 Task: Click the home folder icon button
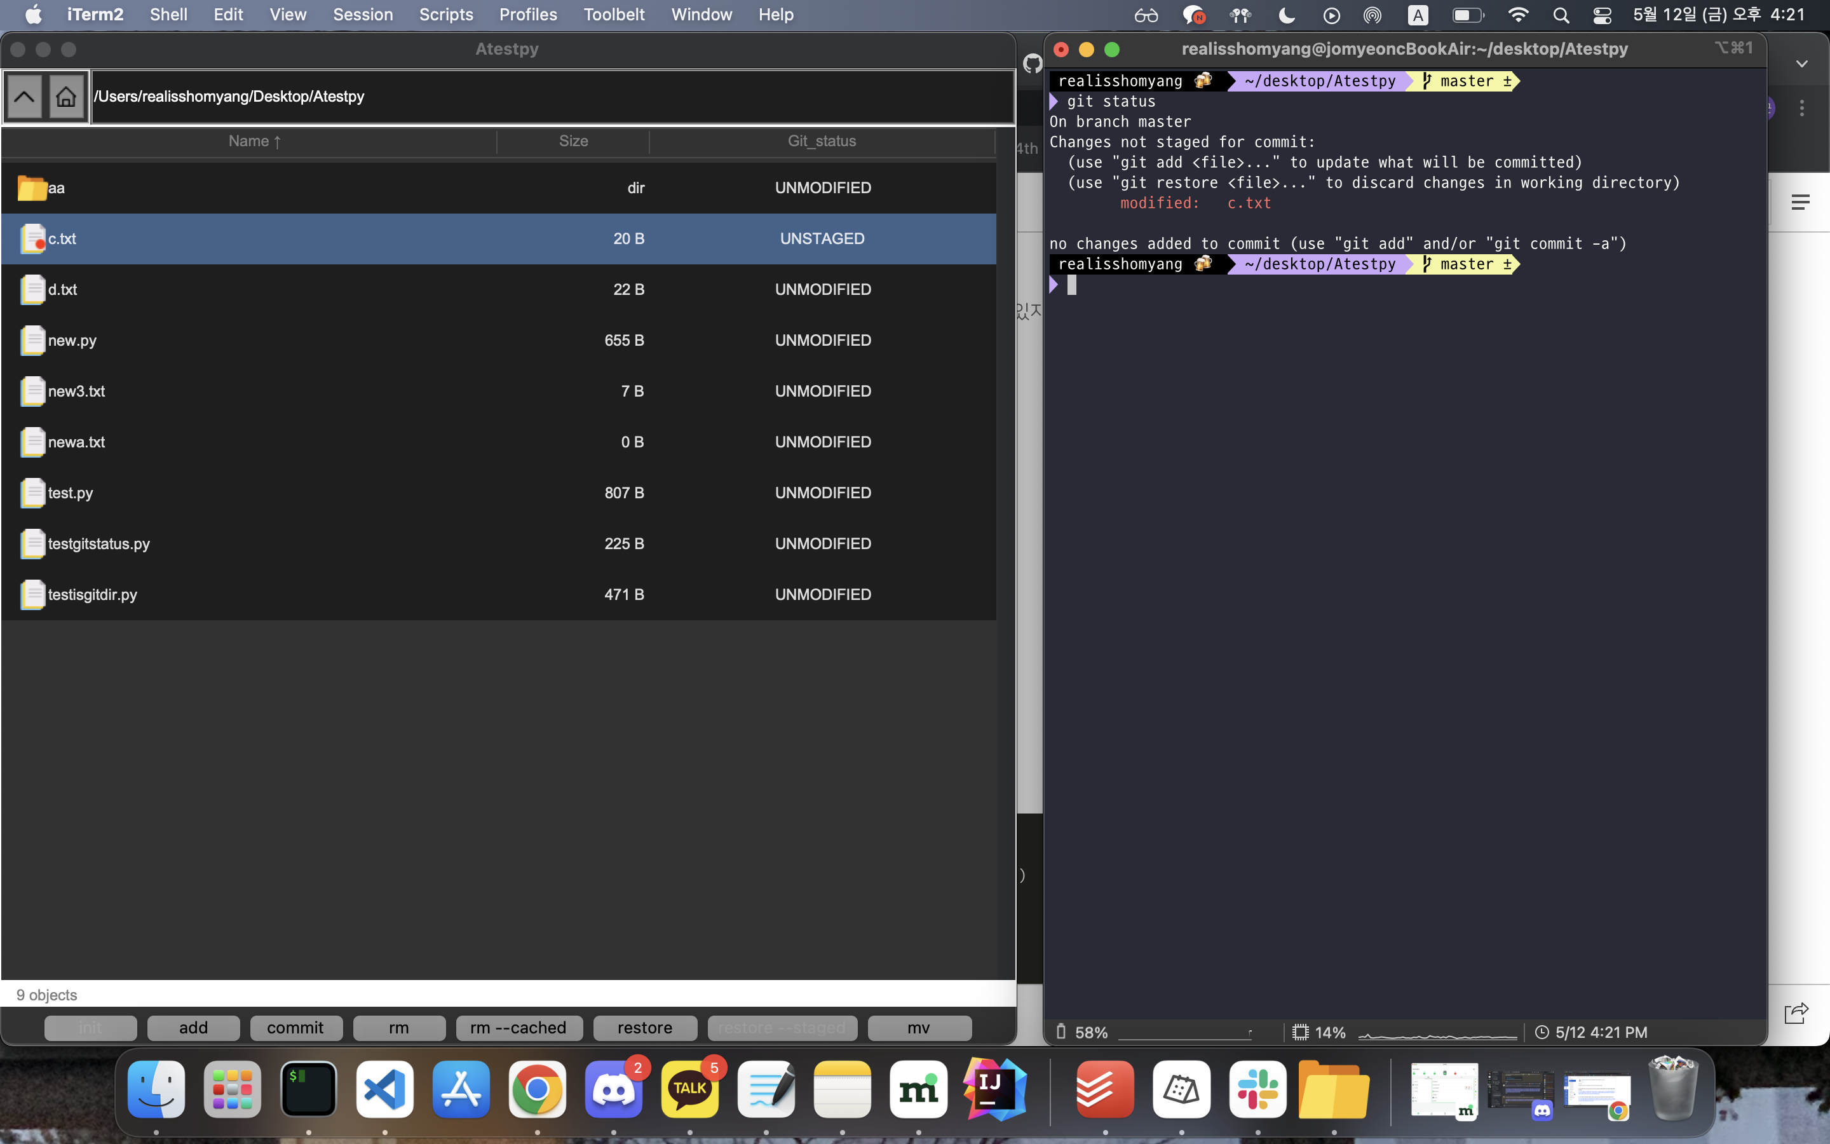[67, 97]
